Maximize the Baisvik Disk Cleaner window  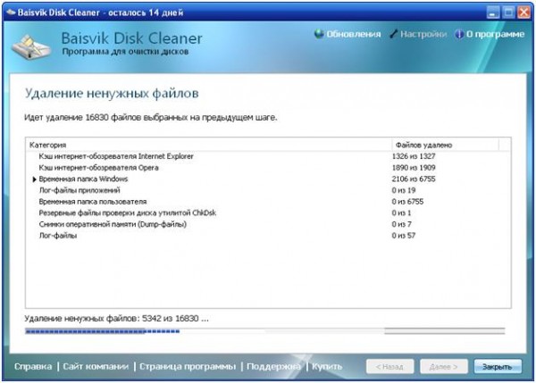tap(508, 12)
